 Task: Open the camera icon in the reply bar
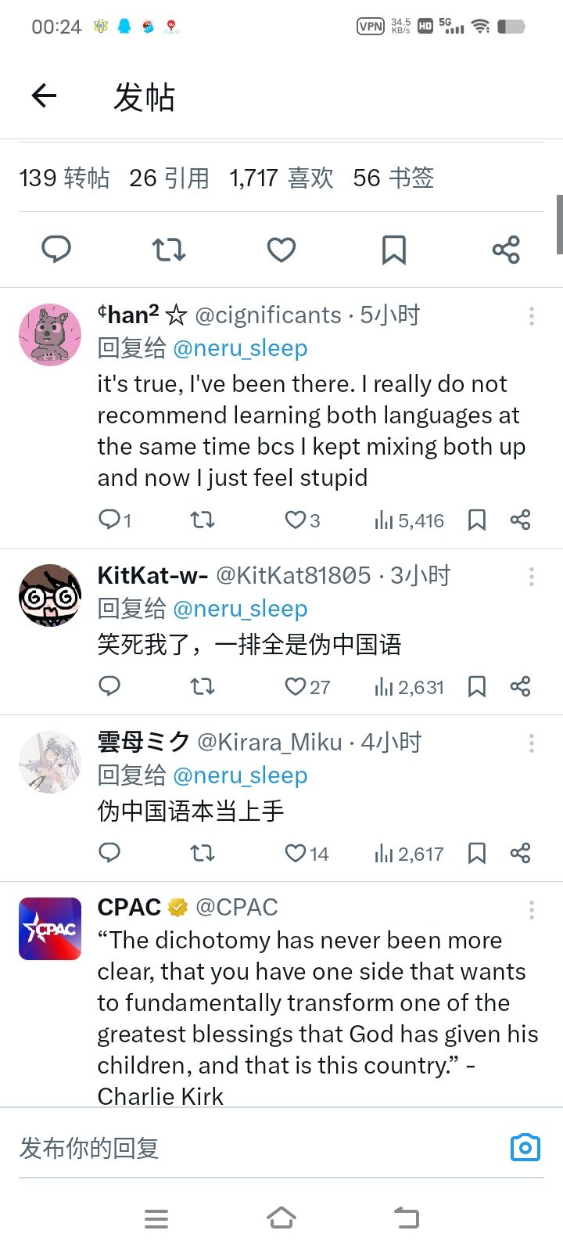click(525, 1147)
